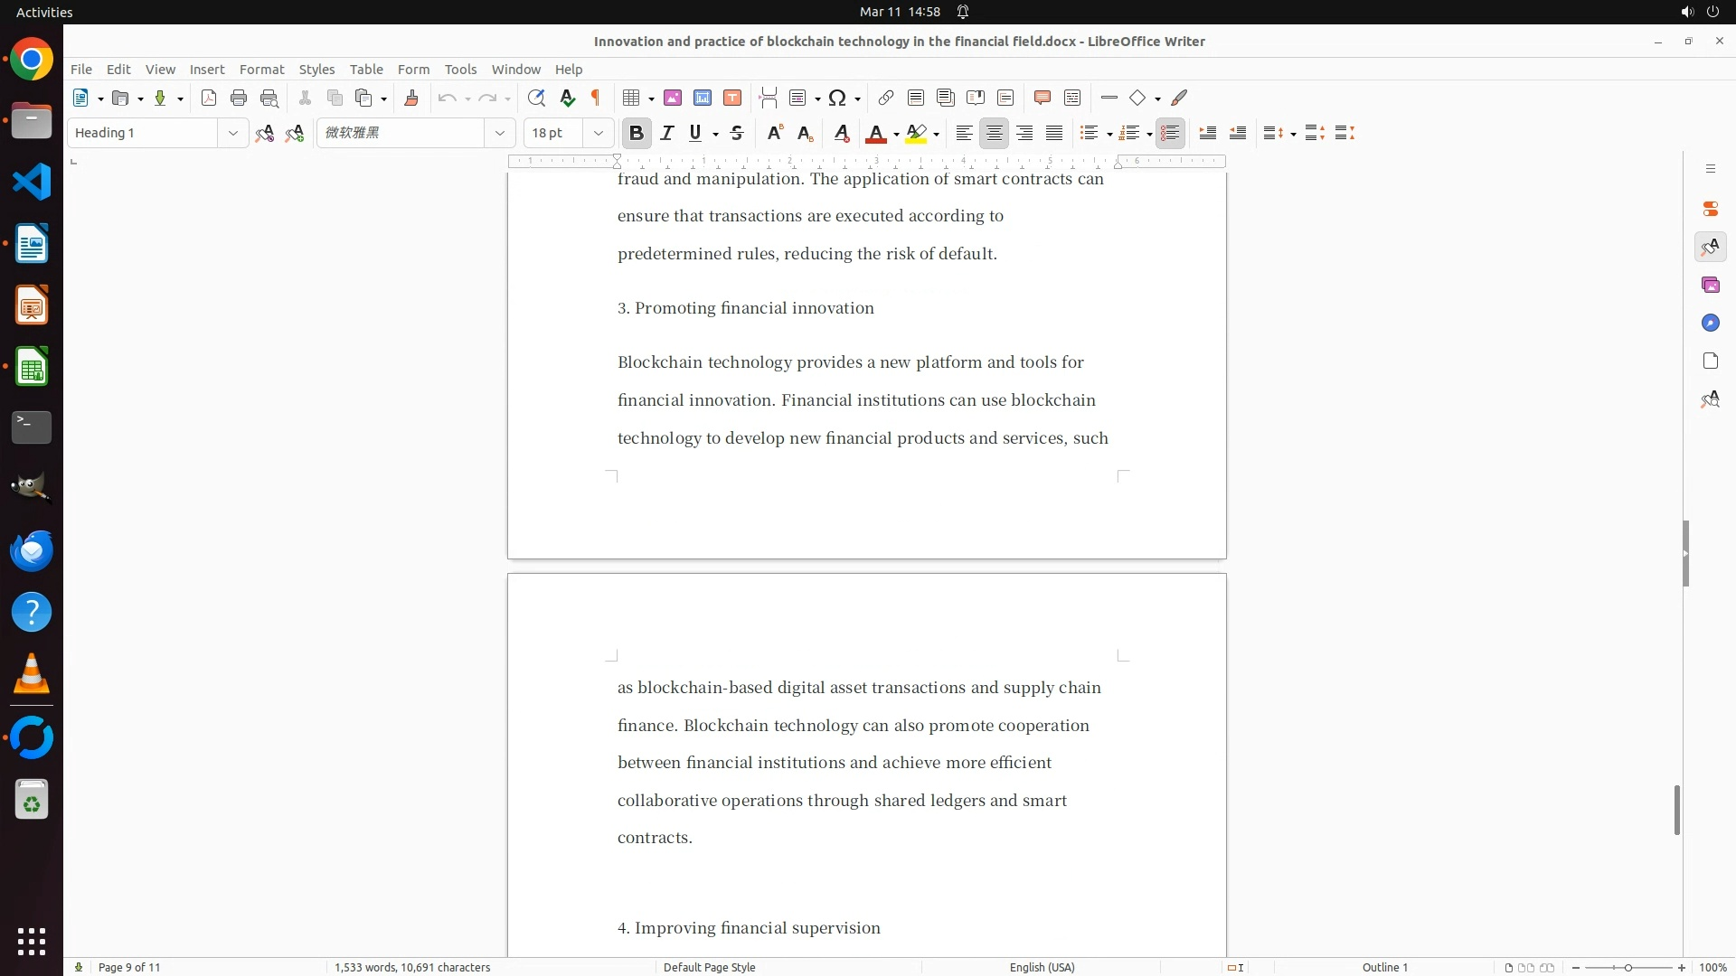This screenshot has width=1736, height=976.
Task: Insert a special character (Omega icon)
Action: coord(837,99)
